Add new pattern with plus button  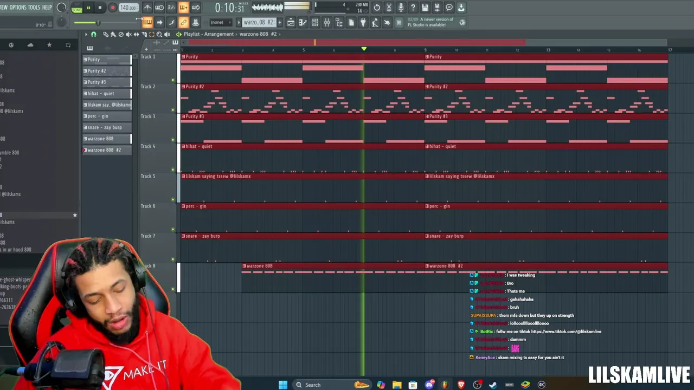click(x=279, y=22)
